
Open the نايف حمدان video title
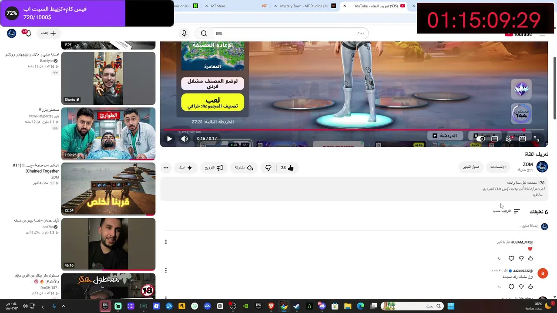[37, 221]
